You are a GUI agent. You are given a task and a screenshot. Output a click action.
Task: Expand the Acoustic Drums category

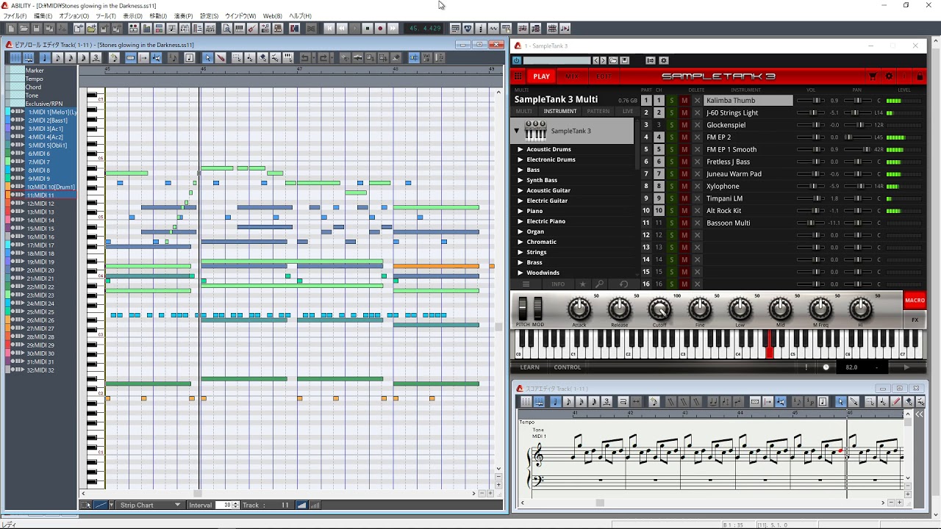tap(520, 149)
